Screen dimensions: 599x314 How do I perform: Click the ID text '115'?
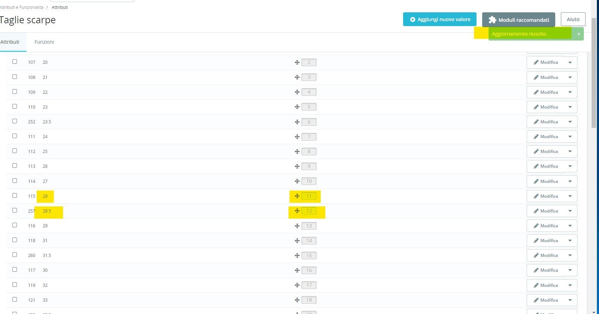point(32,196)
